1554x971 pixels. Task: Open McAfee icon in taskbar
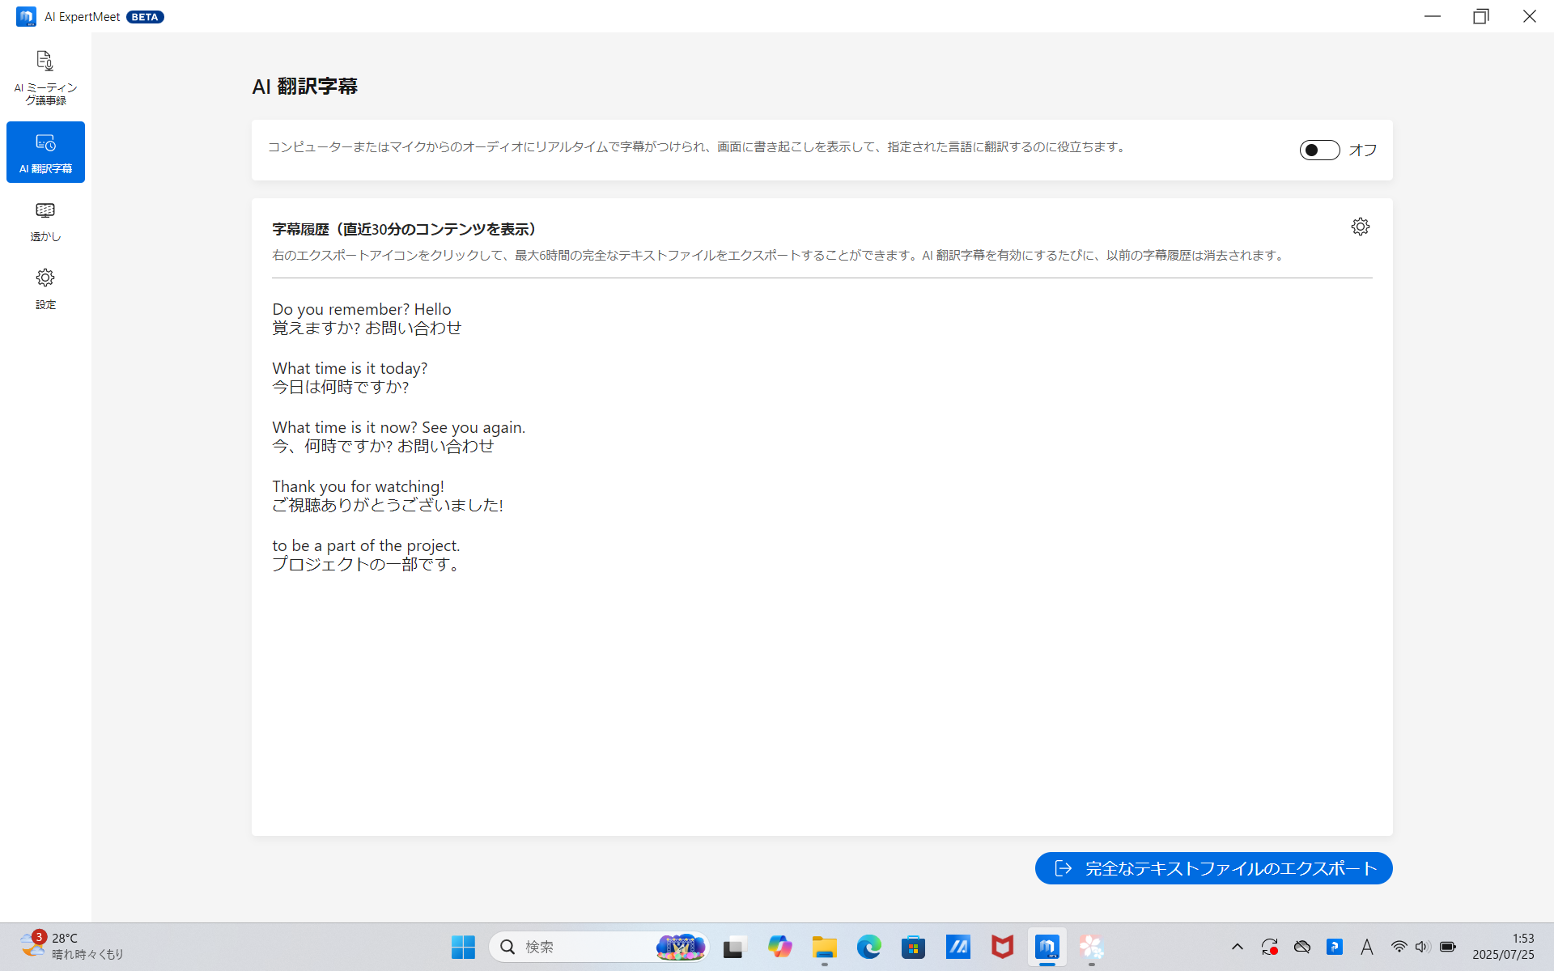[x=1002, y=947]
